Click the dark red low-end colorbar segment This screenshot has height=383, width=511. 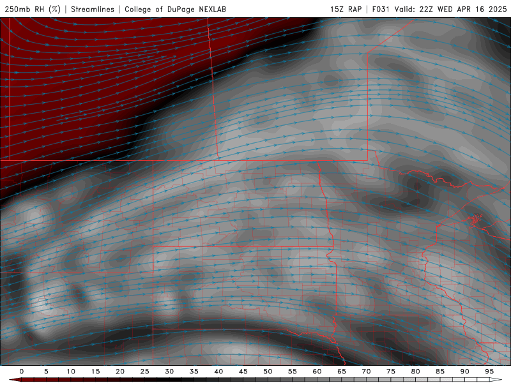coord(15,380)
